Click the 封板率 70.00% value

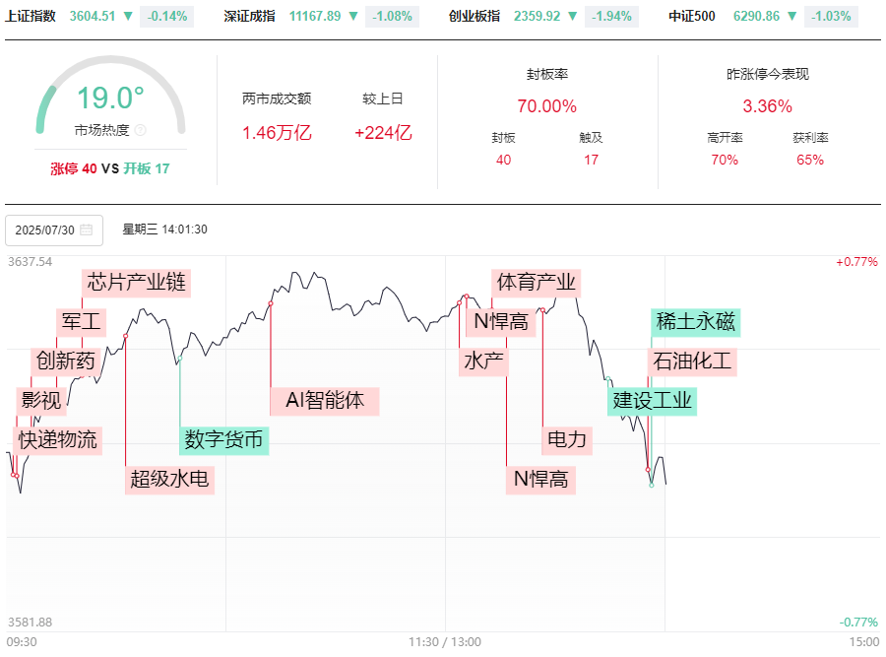point(546,106)
